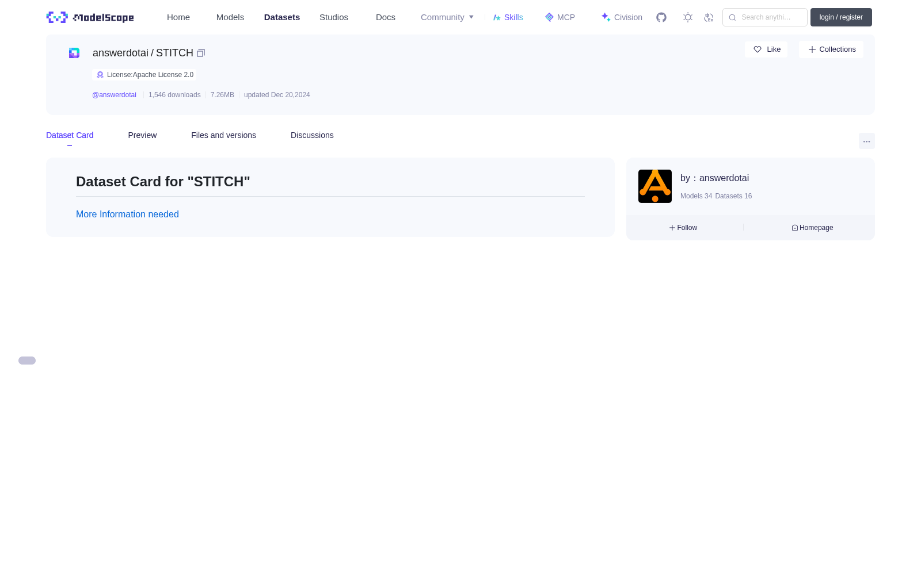This screenshot has width=921, height=575.
Task: Open the ModelScope logo homepage
Action: (90, 17)
